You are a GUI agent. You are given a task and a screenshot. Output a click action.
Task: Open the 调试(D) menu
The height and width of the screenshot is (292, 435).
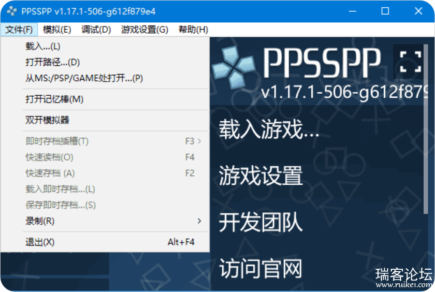[96, 29]
